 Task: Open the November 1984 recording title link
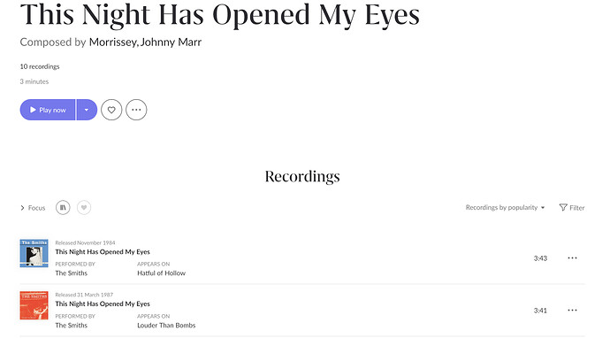click(x=103, y=252)
